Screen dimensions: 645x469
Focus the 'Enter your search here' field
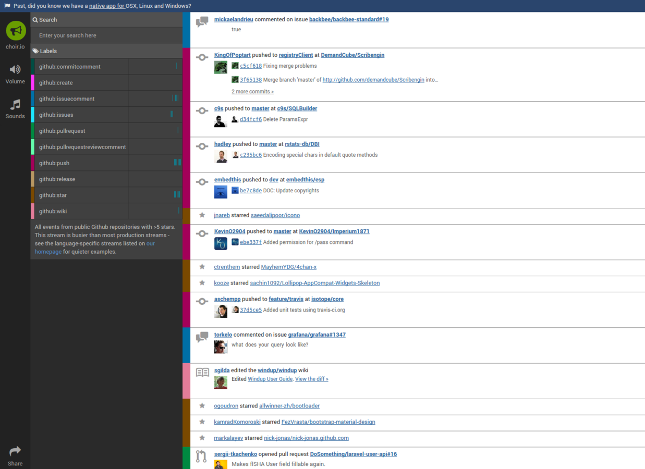point(106,35)
